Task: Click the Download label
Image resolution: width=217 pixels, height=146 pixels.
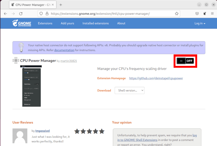Action: click(104, 90)
